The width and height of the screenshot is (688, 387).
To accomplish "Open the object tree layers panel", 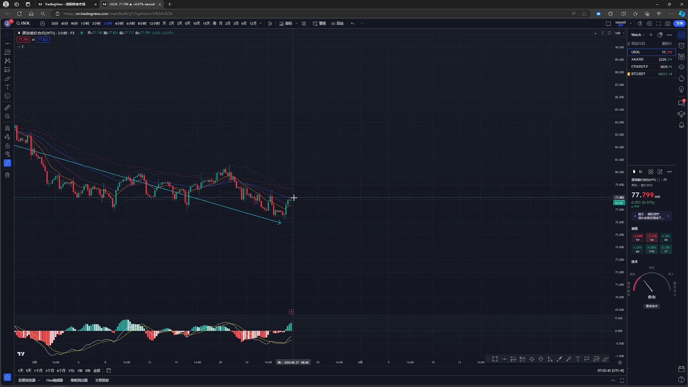I will 682,67.
